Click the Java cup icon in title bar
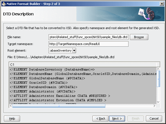This screenshot has width=166, height=124. [4, 4]
